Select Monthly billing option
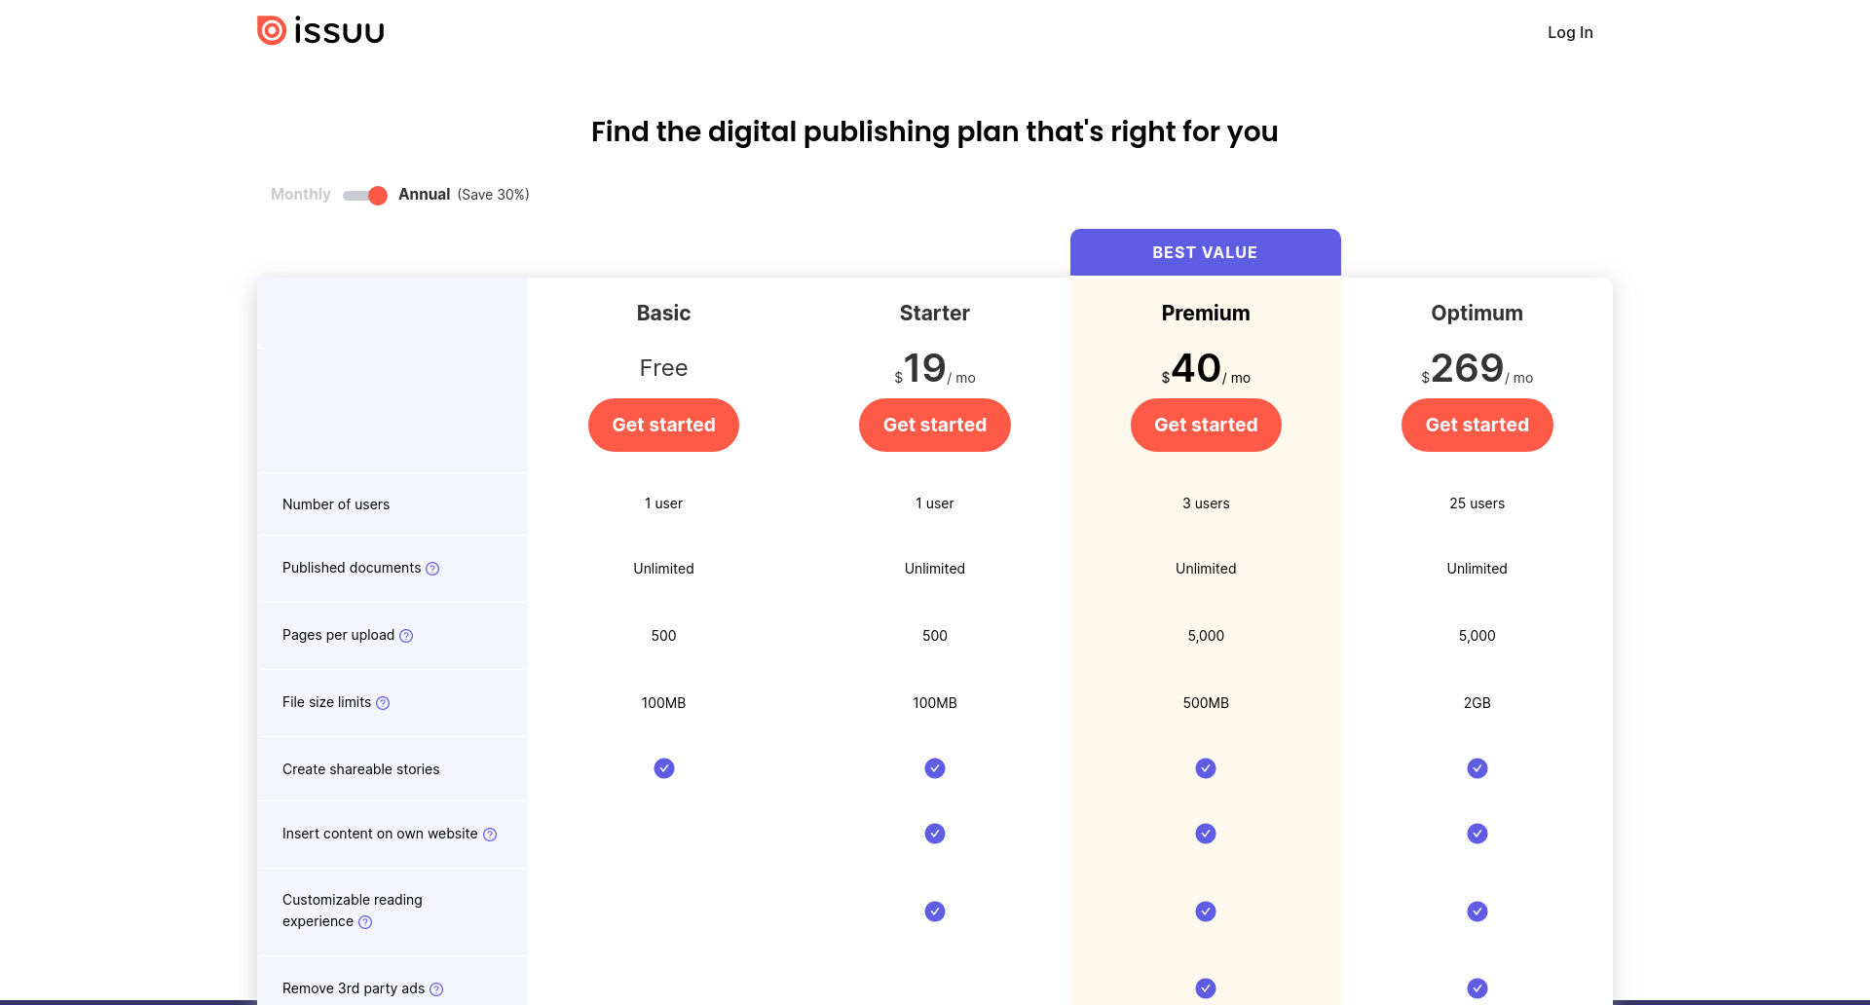This screenshot has width=1870, height=1005. point(301,194)
